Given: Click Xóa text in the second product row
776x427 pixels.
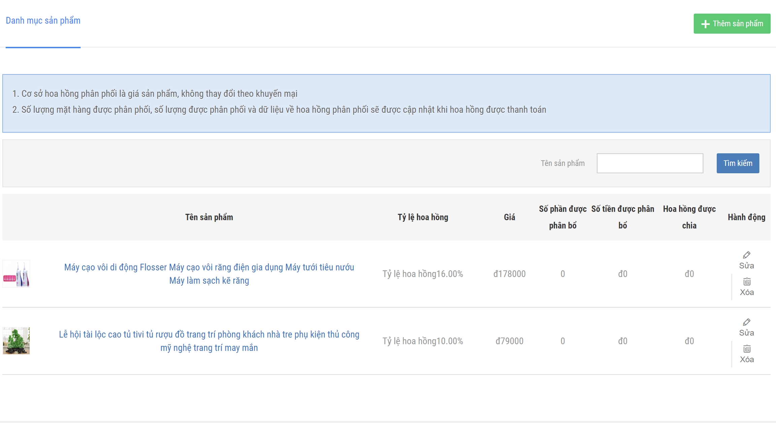Looking at the screenshot, I should pyautogui.click(x=747, y=360).
